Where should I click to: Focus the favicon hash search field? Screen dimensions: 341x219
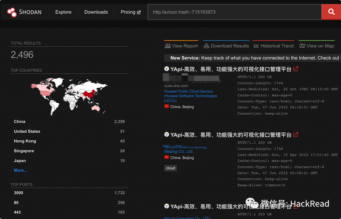coord(234,12)
